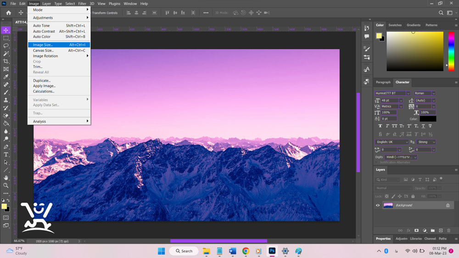This screenshot has height=258, width=459.
Task: Switch to the Paths tab
Action: pyautogui.click(x=442, y=239)
